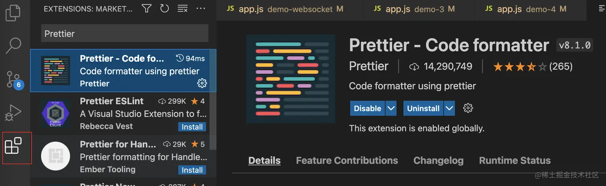
Task: Open the Details tab
Action: (264, 160)
